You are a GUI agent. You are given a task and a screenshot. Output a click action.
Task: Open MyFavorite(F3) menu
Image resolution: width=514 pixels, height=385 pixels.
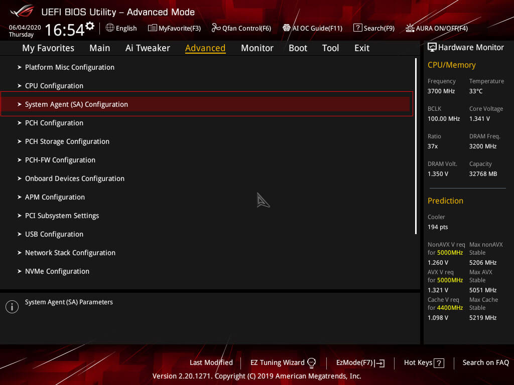point(180,28)
